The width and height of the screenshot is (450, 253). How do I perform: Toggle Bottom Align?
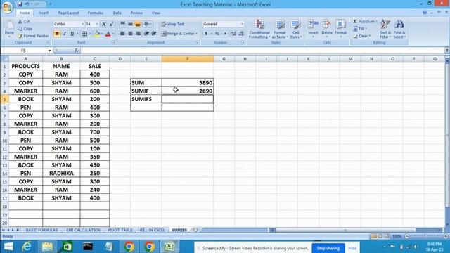click(138, 24)
